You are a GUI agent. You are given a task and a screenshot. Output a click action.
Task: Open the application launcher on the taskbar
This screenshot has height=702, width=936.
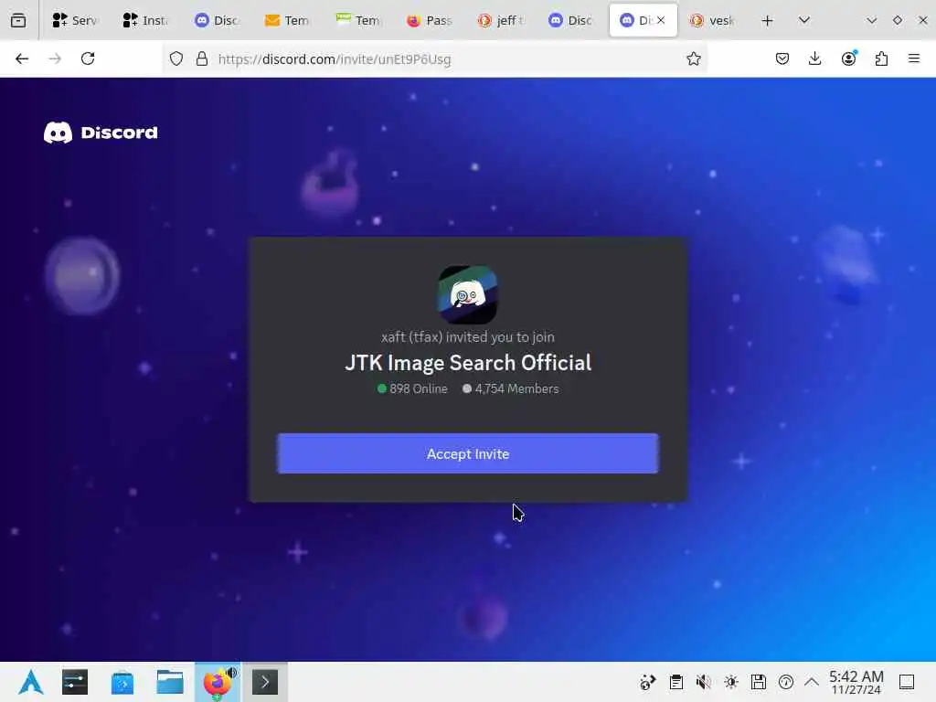(x=30, y=682)
